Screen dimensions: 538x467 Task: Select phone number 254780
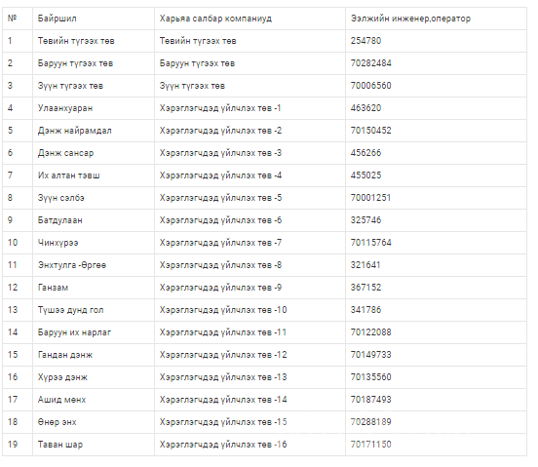pos(365,41)
